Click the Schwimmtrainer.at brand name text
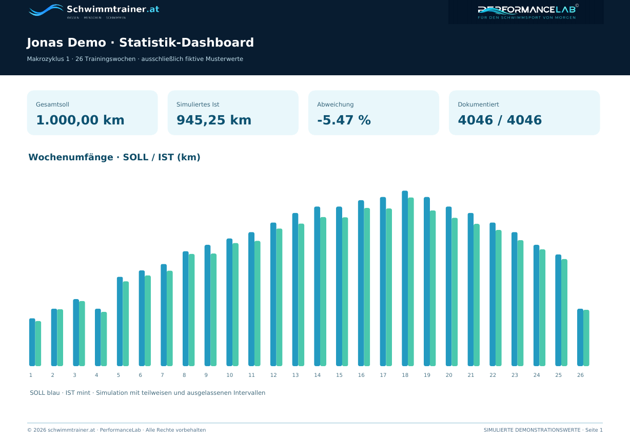Image resolution: width=630 pixels, height=445 pixels. click(x=113, y=9)
